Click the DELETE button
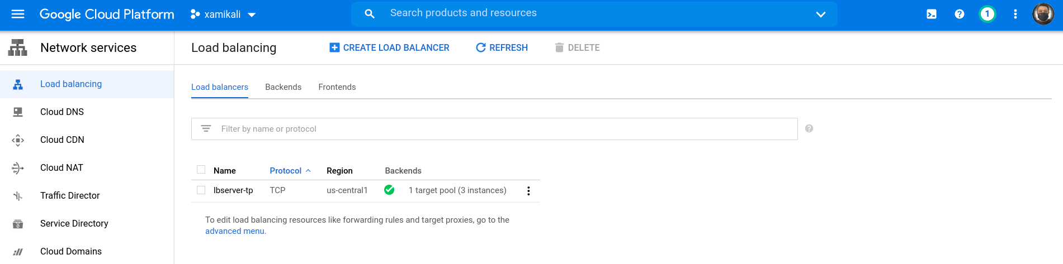 click(x=577, y=48)
